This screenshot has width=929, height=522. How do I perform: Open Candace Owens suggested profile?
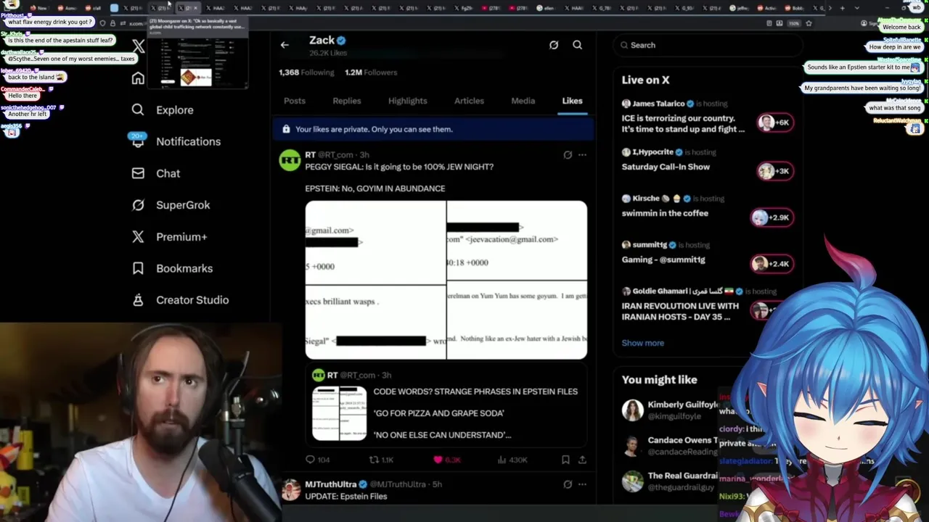(x=671, y=445)
